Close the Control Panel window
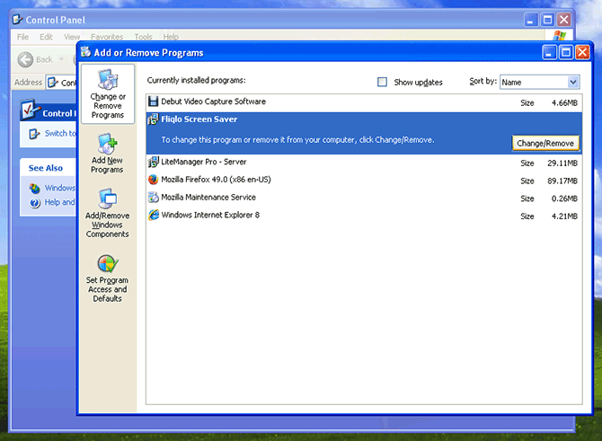The width and height of the screenshot is (602, 441). [564, 20]
